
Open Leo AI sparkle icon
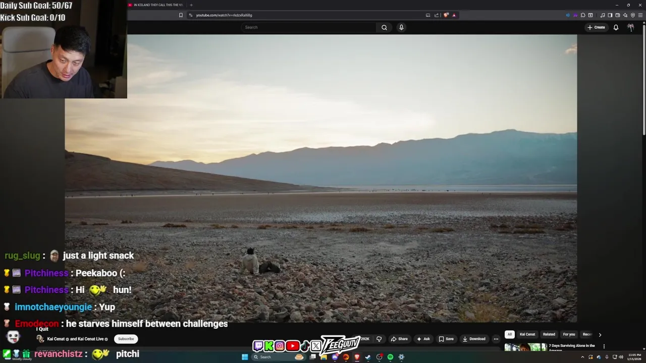(625, 15)
